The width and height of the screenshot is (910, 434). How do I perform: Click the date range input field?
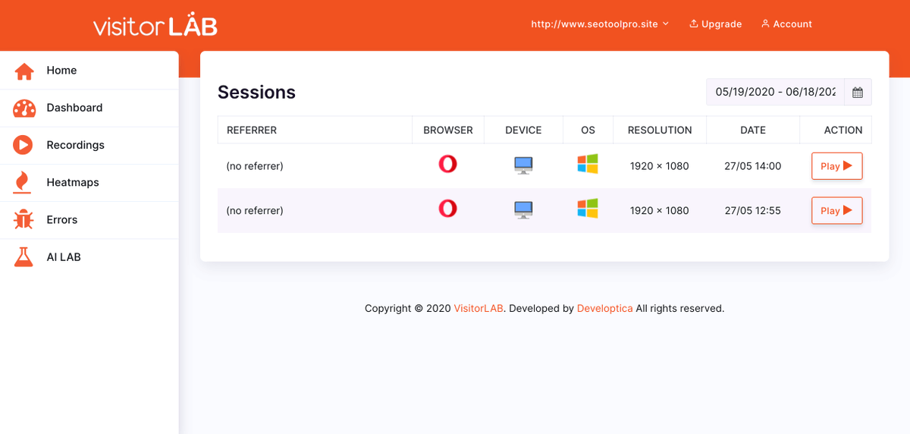[775, 93]
